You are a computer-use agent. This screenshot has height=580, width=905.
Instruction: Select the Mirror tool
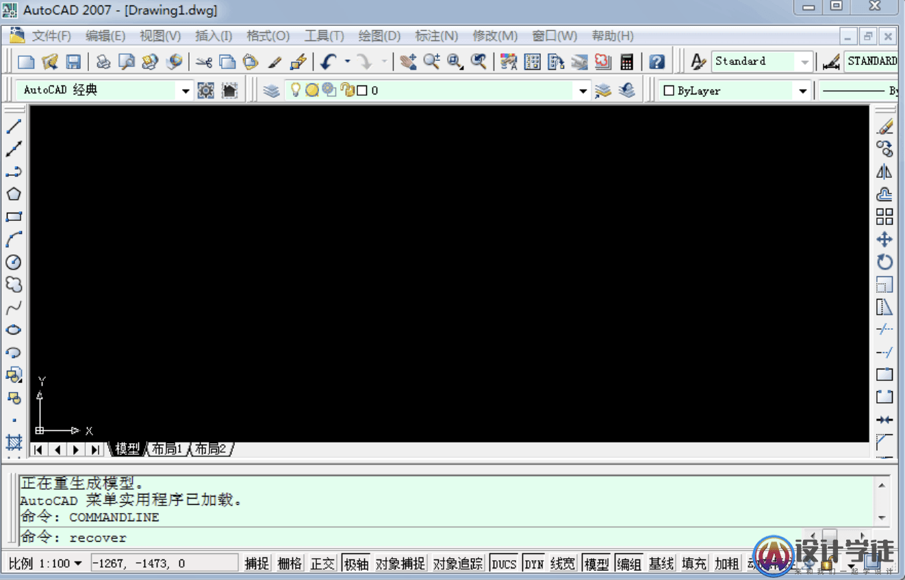point(884,172)
